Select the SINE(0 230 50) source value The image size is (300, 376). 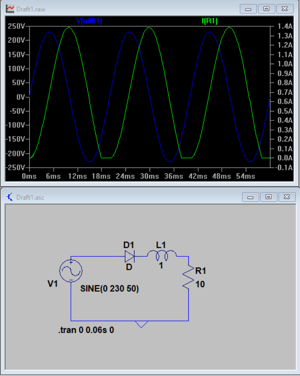[x=110, y=289]
